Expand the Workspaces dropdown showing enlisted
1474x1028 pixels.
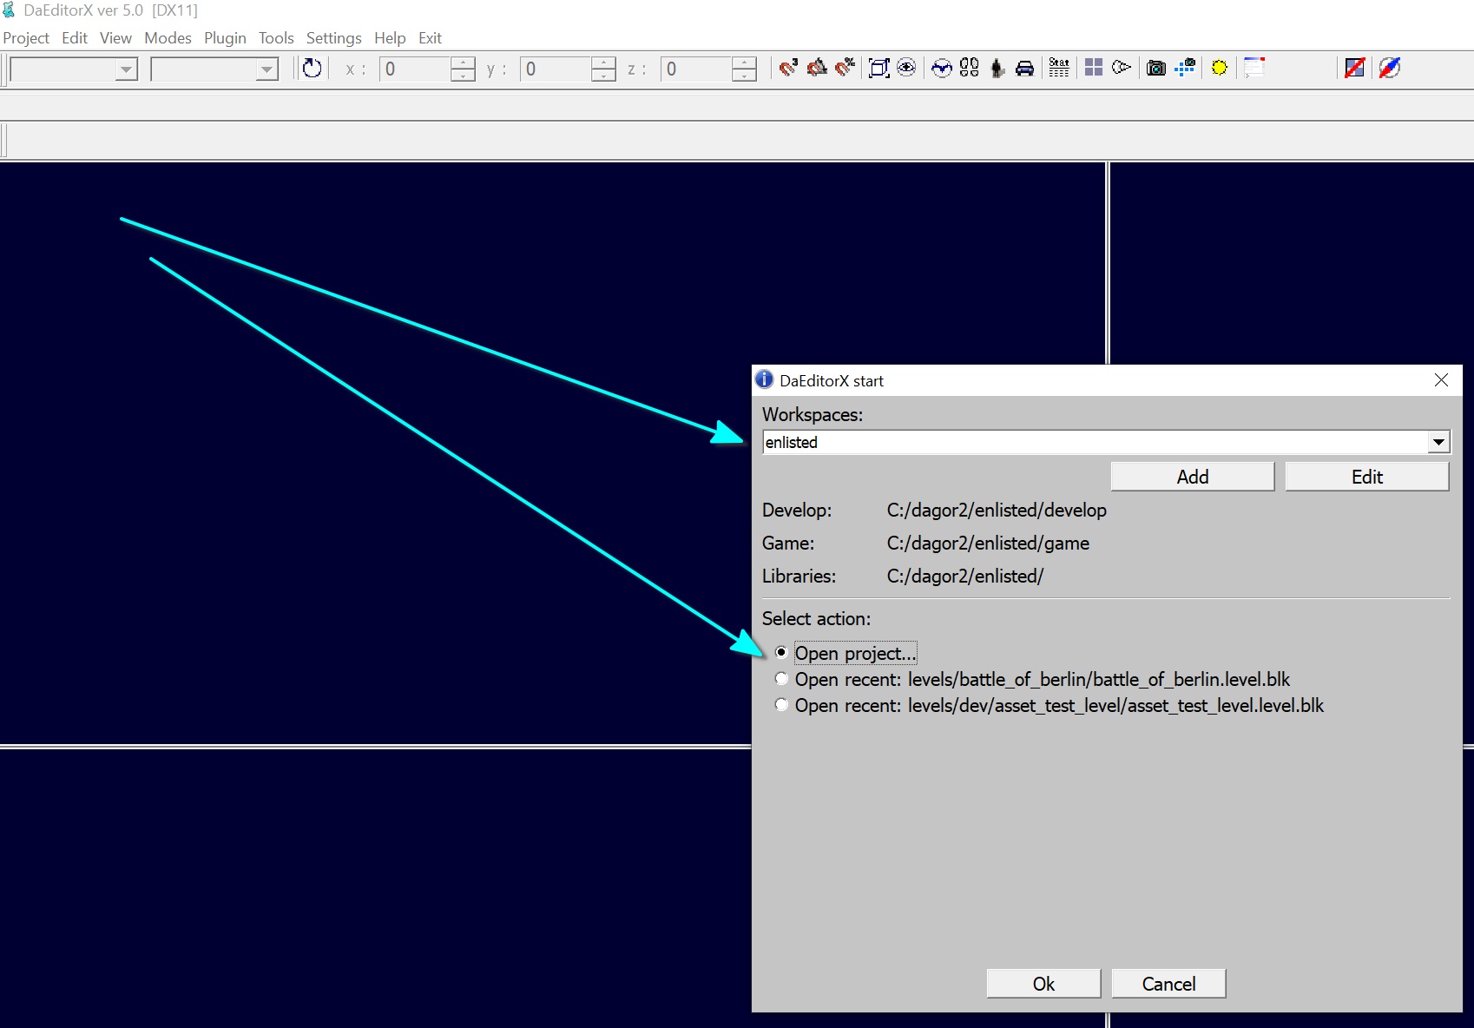coord(1438,442)
